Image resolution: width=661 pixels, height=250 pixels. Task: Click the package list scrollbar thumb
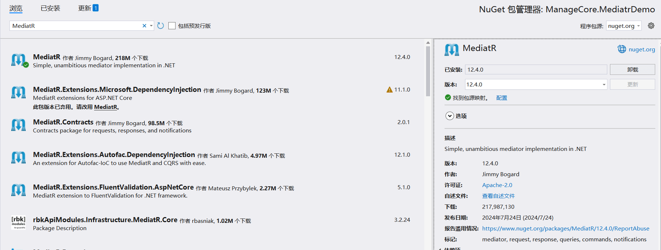[428, 71]
